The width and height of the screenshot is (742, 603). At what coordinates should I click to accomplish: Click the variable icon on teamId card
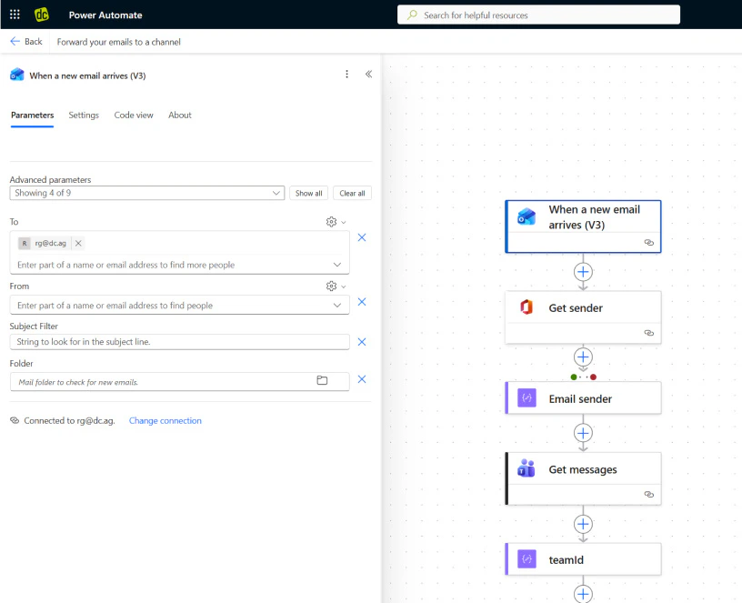(x=526, y=559)
